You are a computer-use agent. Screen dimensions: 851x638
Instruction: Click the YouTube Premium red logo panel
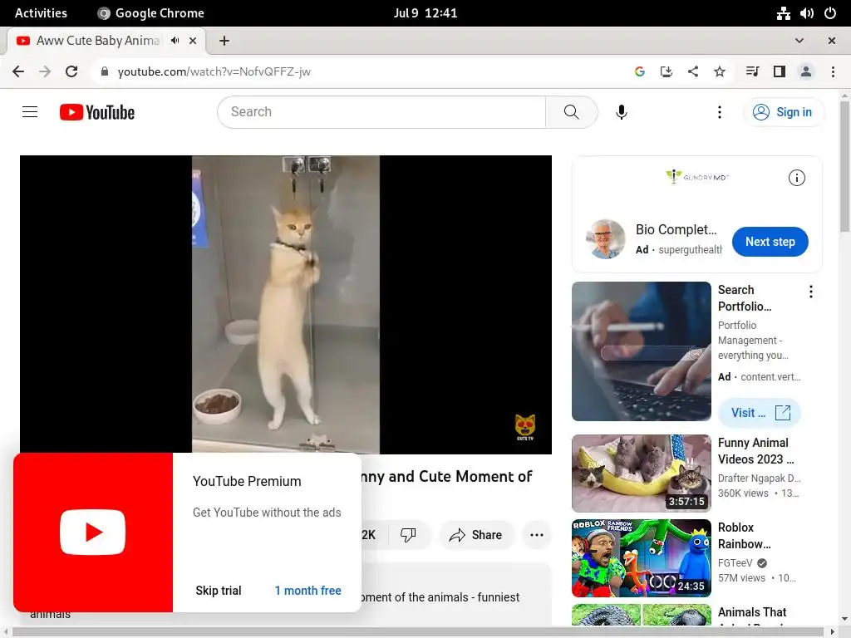93,532
